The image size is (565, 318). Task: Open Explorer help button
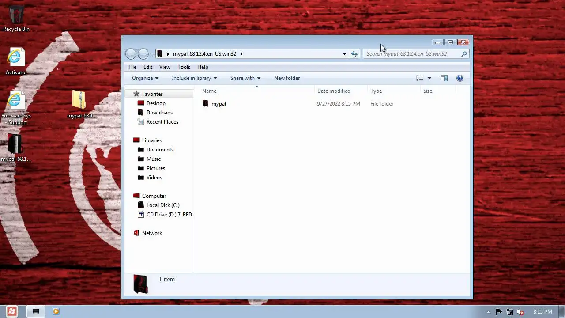tap(460, 78)
